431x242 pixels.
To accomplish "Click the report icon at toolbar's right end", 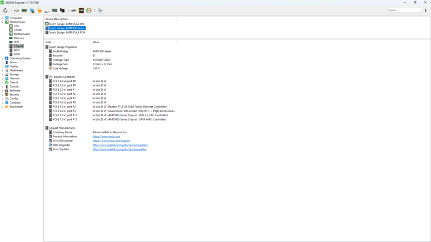I will pos(101,10).
